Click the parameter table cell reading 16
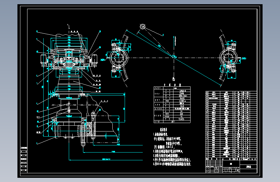 click(x=181, y=117)
